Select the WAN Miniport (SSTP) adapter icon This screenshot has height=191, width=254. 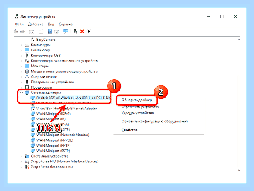coord(32,151)
